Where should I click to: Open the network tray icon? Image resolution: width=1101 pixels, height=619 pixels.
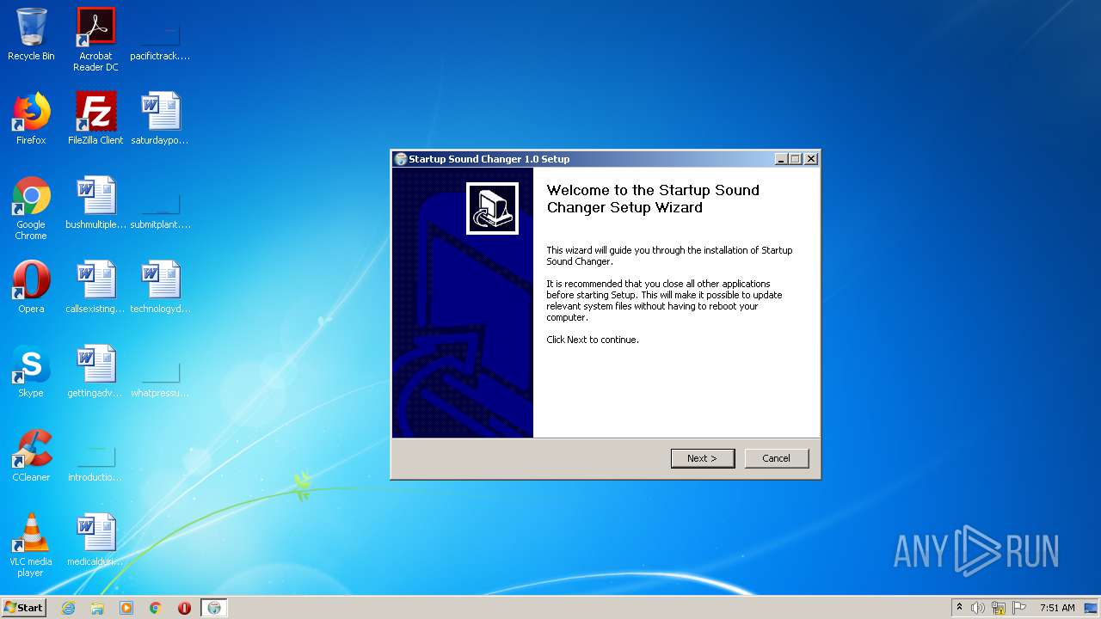(x=999, y=608)
